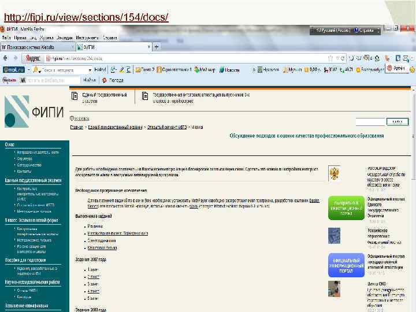The height and width of the screenshot is (312, 416).
Task: Open the О нас sidebar section
Action: coord(10,144)
